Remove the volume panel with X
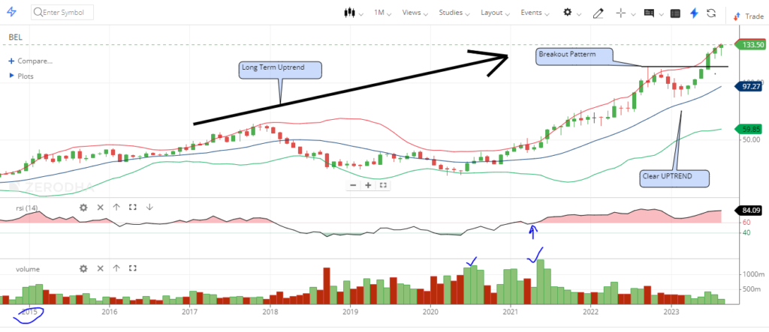Screen dimensions: 769x332 [100, 268]
